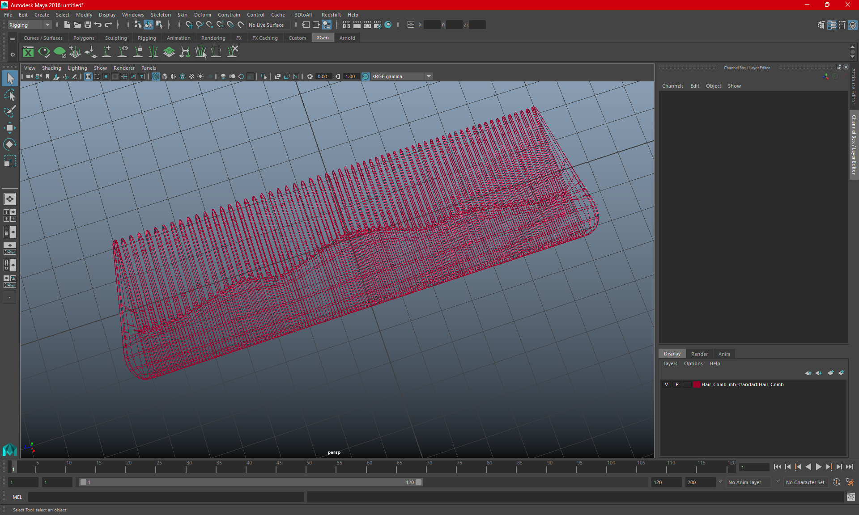Switch to the Polygons shelf tab
Image resolution: width=859 pixels, height=515 pixels.
tap(84, 38)
